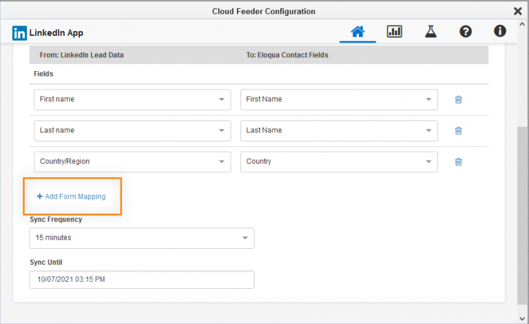
Task: Open the LinkedIn First name dropdown
Action: pos(132,99)
